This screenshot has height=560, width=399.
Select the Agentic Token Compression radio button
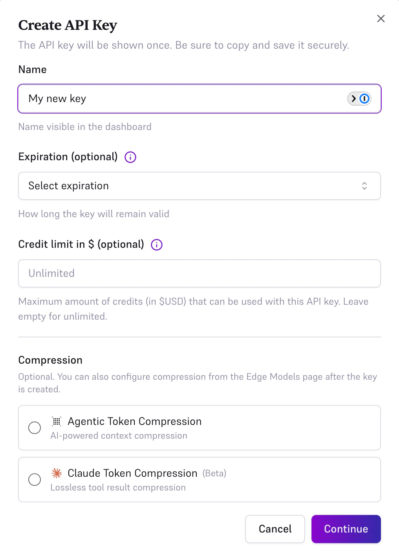34,428
